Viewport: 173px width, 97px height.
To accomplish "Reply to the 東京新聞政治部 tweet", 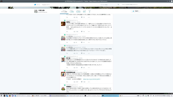I will [67, 82].
